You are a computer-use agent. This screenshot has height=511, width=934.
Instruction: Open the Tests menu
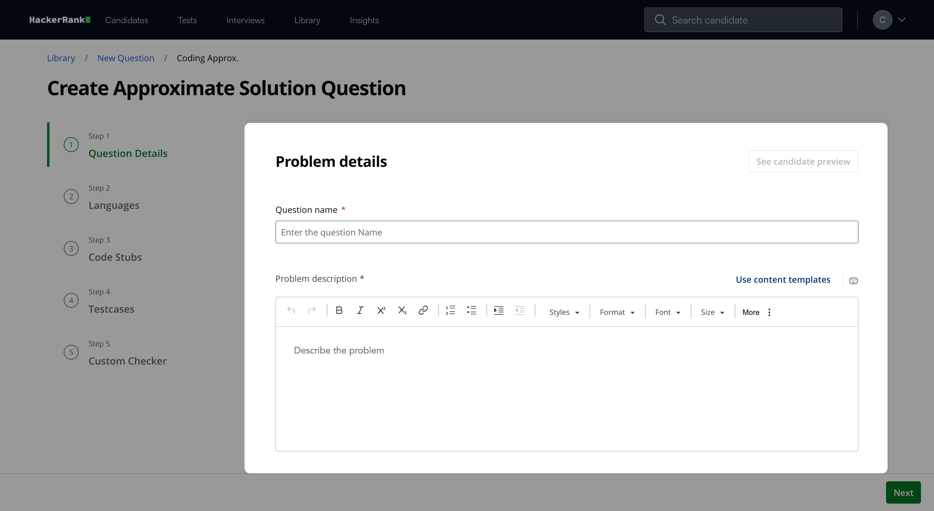(x=187, y=20)
